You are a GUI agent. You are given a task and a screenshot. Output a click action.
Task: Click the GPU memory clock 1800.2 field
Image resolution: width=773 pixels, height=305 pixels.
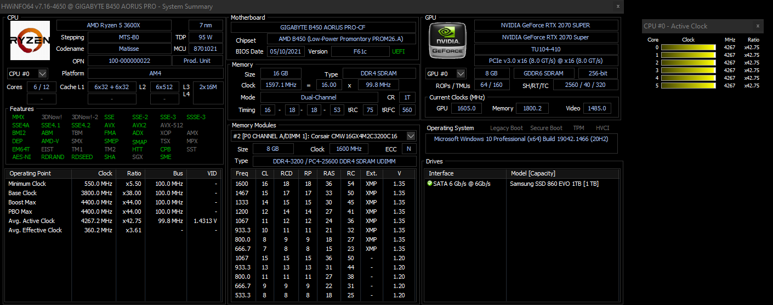pyautogui.click(x=532, y=108)
